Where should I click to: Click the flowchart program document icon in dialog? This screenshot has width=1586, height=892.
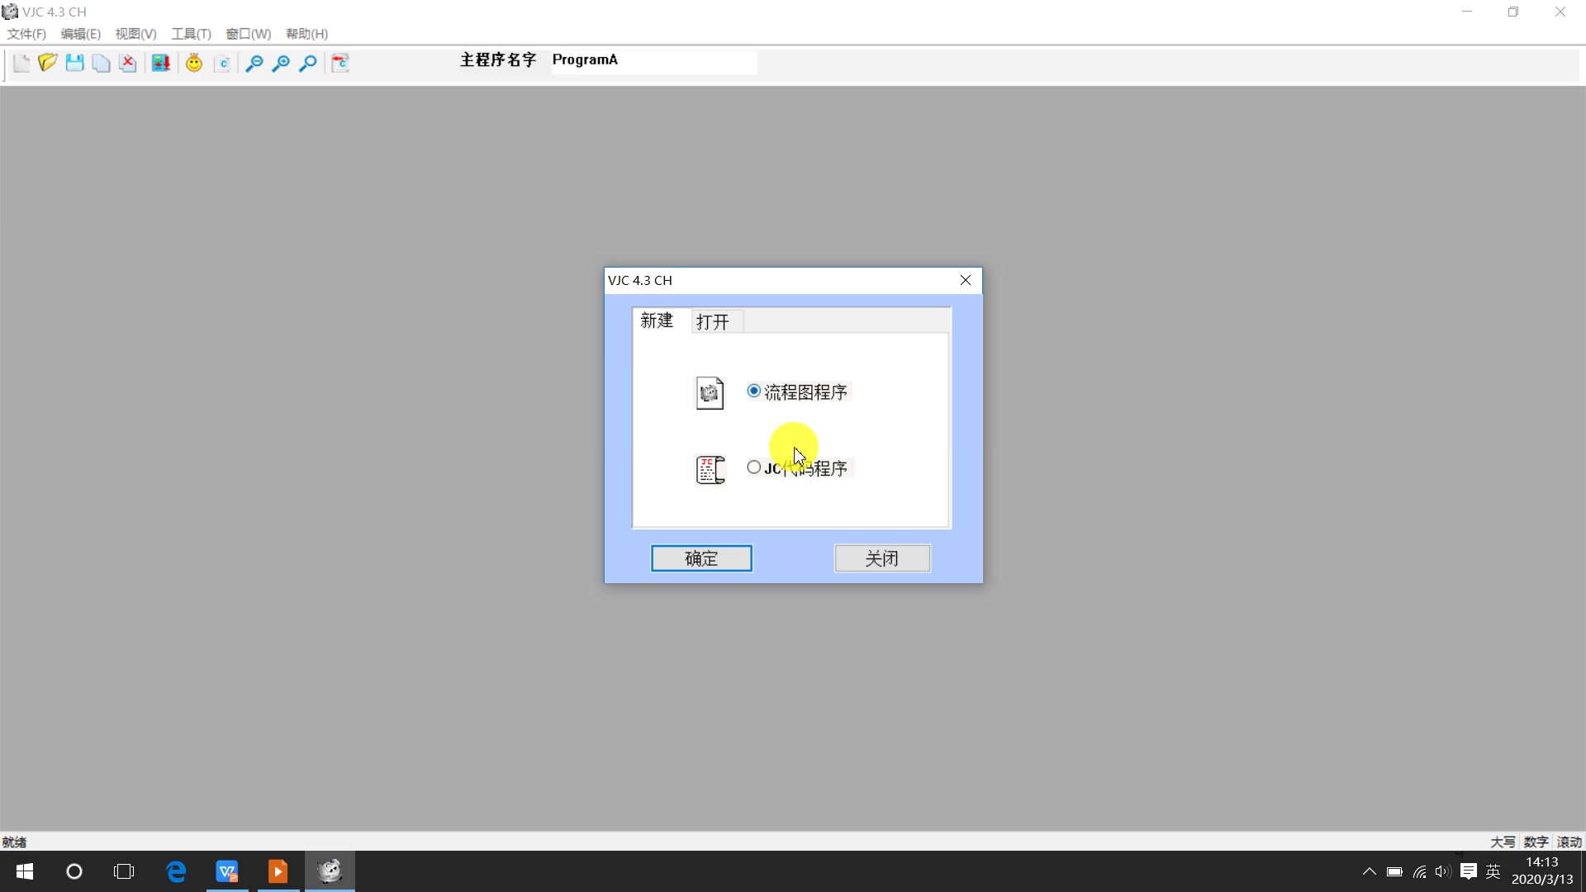point(710,393)
